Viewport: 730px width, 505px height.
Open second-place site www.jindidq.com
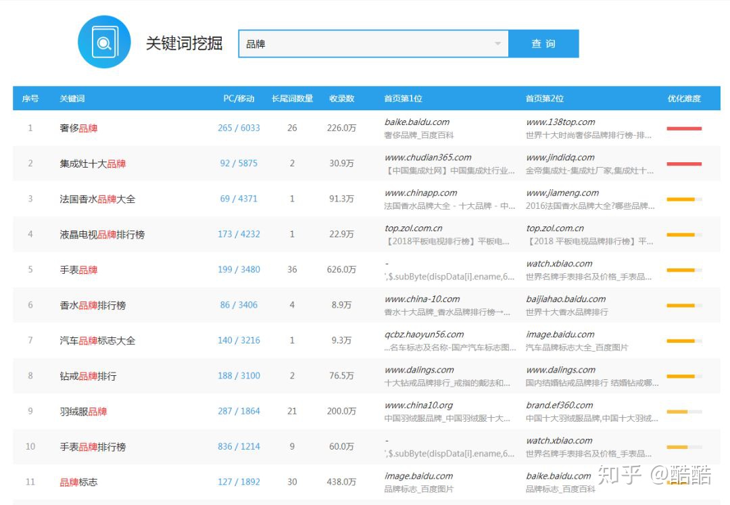560,158
